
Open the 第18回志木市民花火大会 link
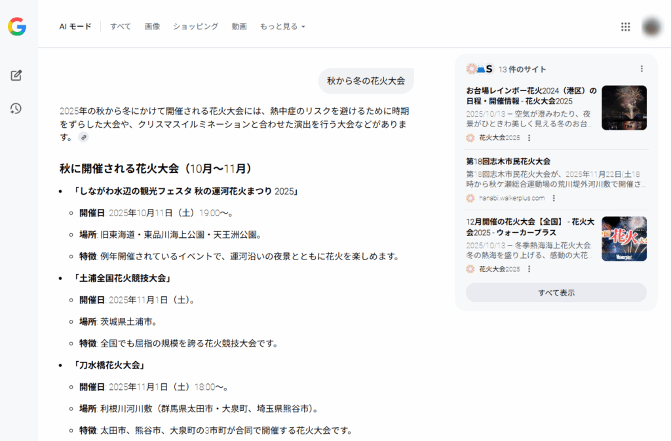pyautogui.click(x=508, y=161)
